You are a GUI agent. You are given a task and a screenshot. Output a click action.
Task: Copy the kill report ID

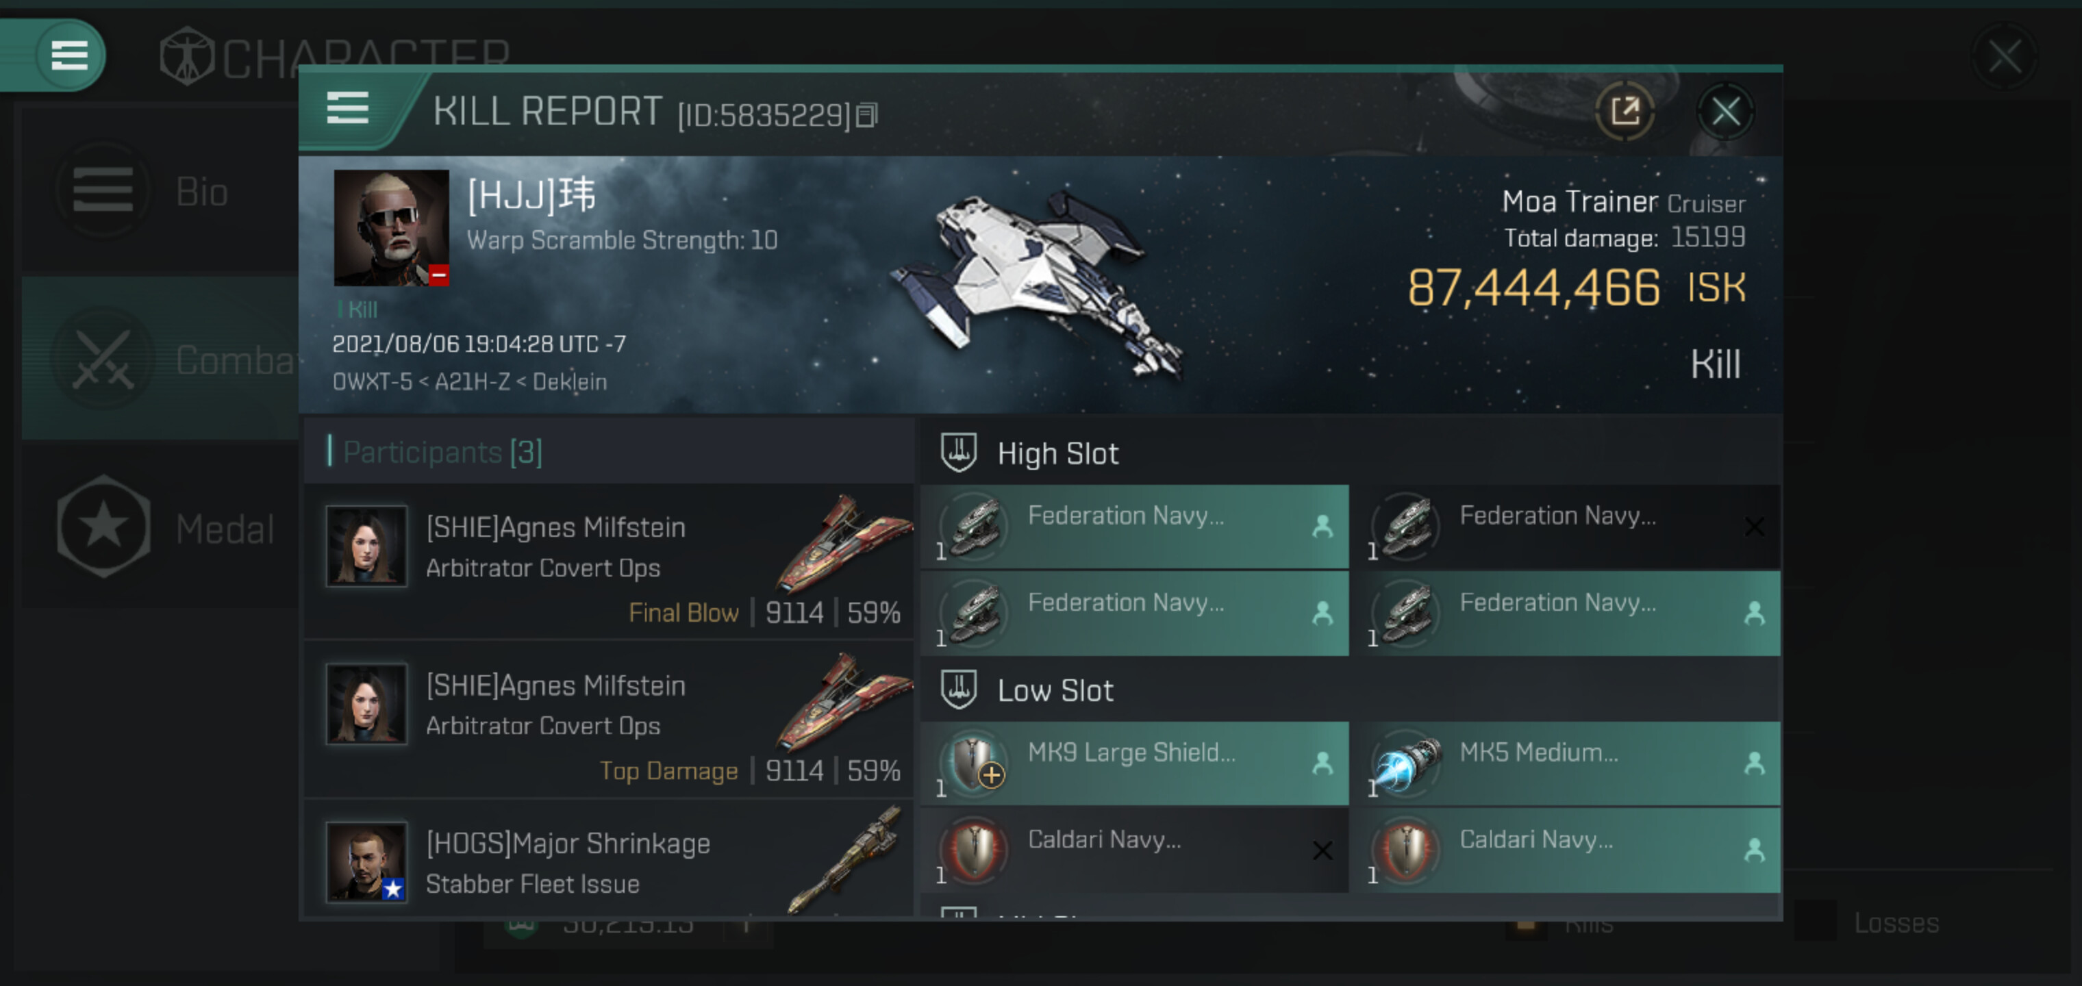tap(866, 116)
